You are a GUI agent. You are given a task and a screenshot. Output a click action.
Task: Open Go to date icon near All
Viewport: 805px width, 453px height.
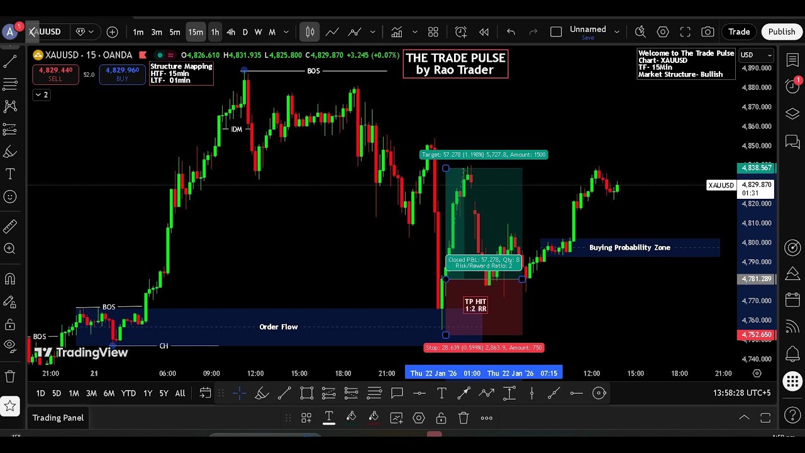(205, 393)
